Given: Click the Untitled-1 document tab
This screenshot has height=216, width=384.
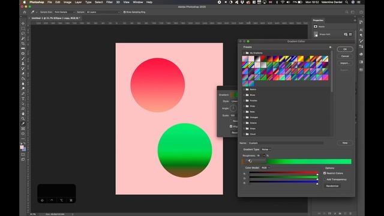Looking at the screenshot, I should pos(56,18).
